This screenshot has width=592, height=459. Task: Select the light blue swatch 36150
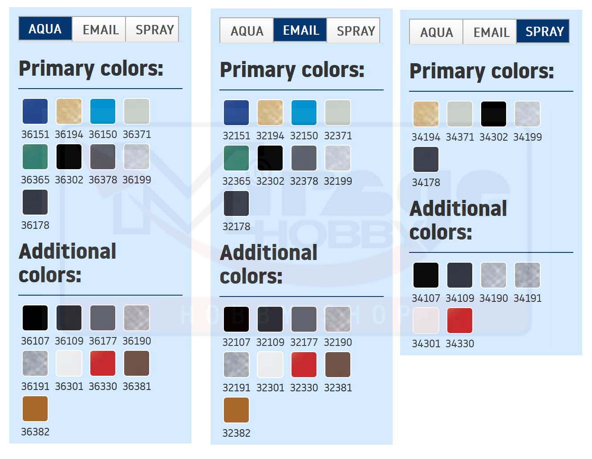coord(103,111)
